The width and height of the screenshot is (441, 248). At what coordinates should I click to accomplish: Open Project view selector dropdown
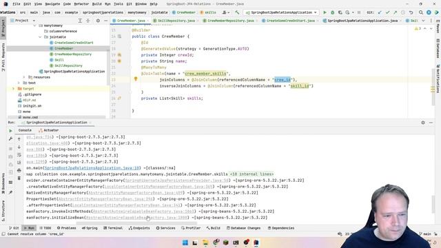click(34, 21)
